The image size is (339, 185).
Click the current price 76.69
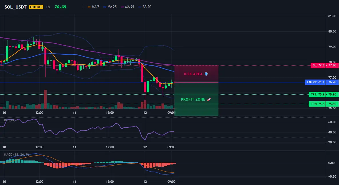60,7
